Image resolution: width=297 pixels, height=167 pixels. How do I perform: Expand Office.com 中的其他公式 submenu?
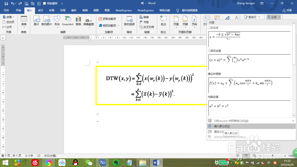(251, 121)
